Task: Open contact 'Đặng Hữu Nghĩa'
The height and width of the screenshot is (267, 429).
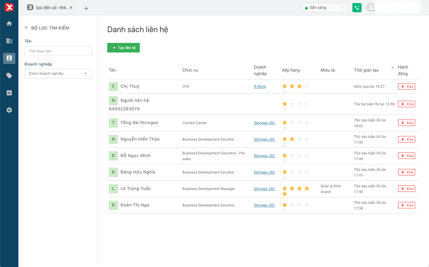Action: [138, 172]
